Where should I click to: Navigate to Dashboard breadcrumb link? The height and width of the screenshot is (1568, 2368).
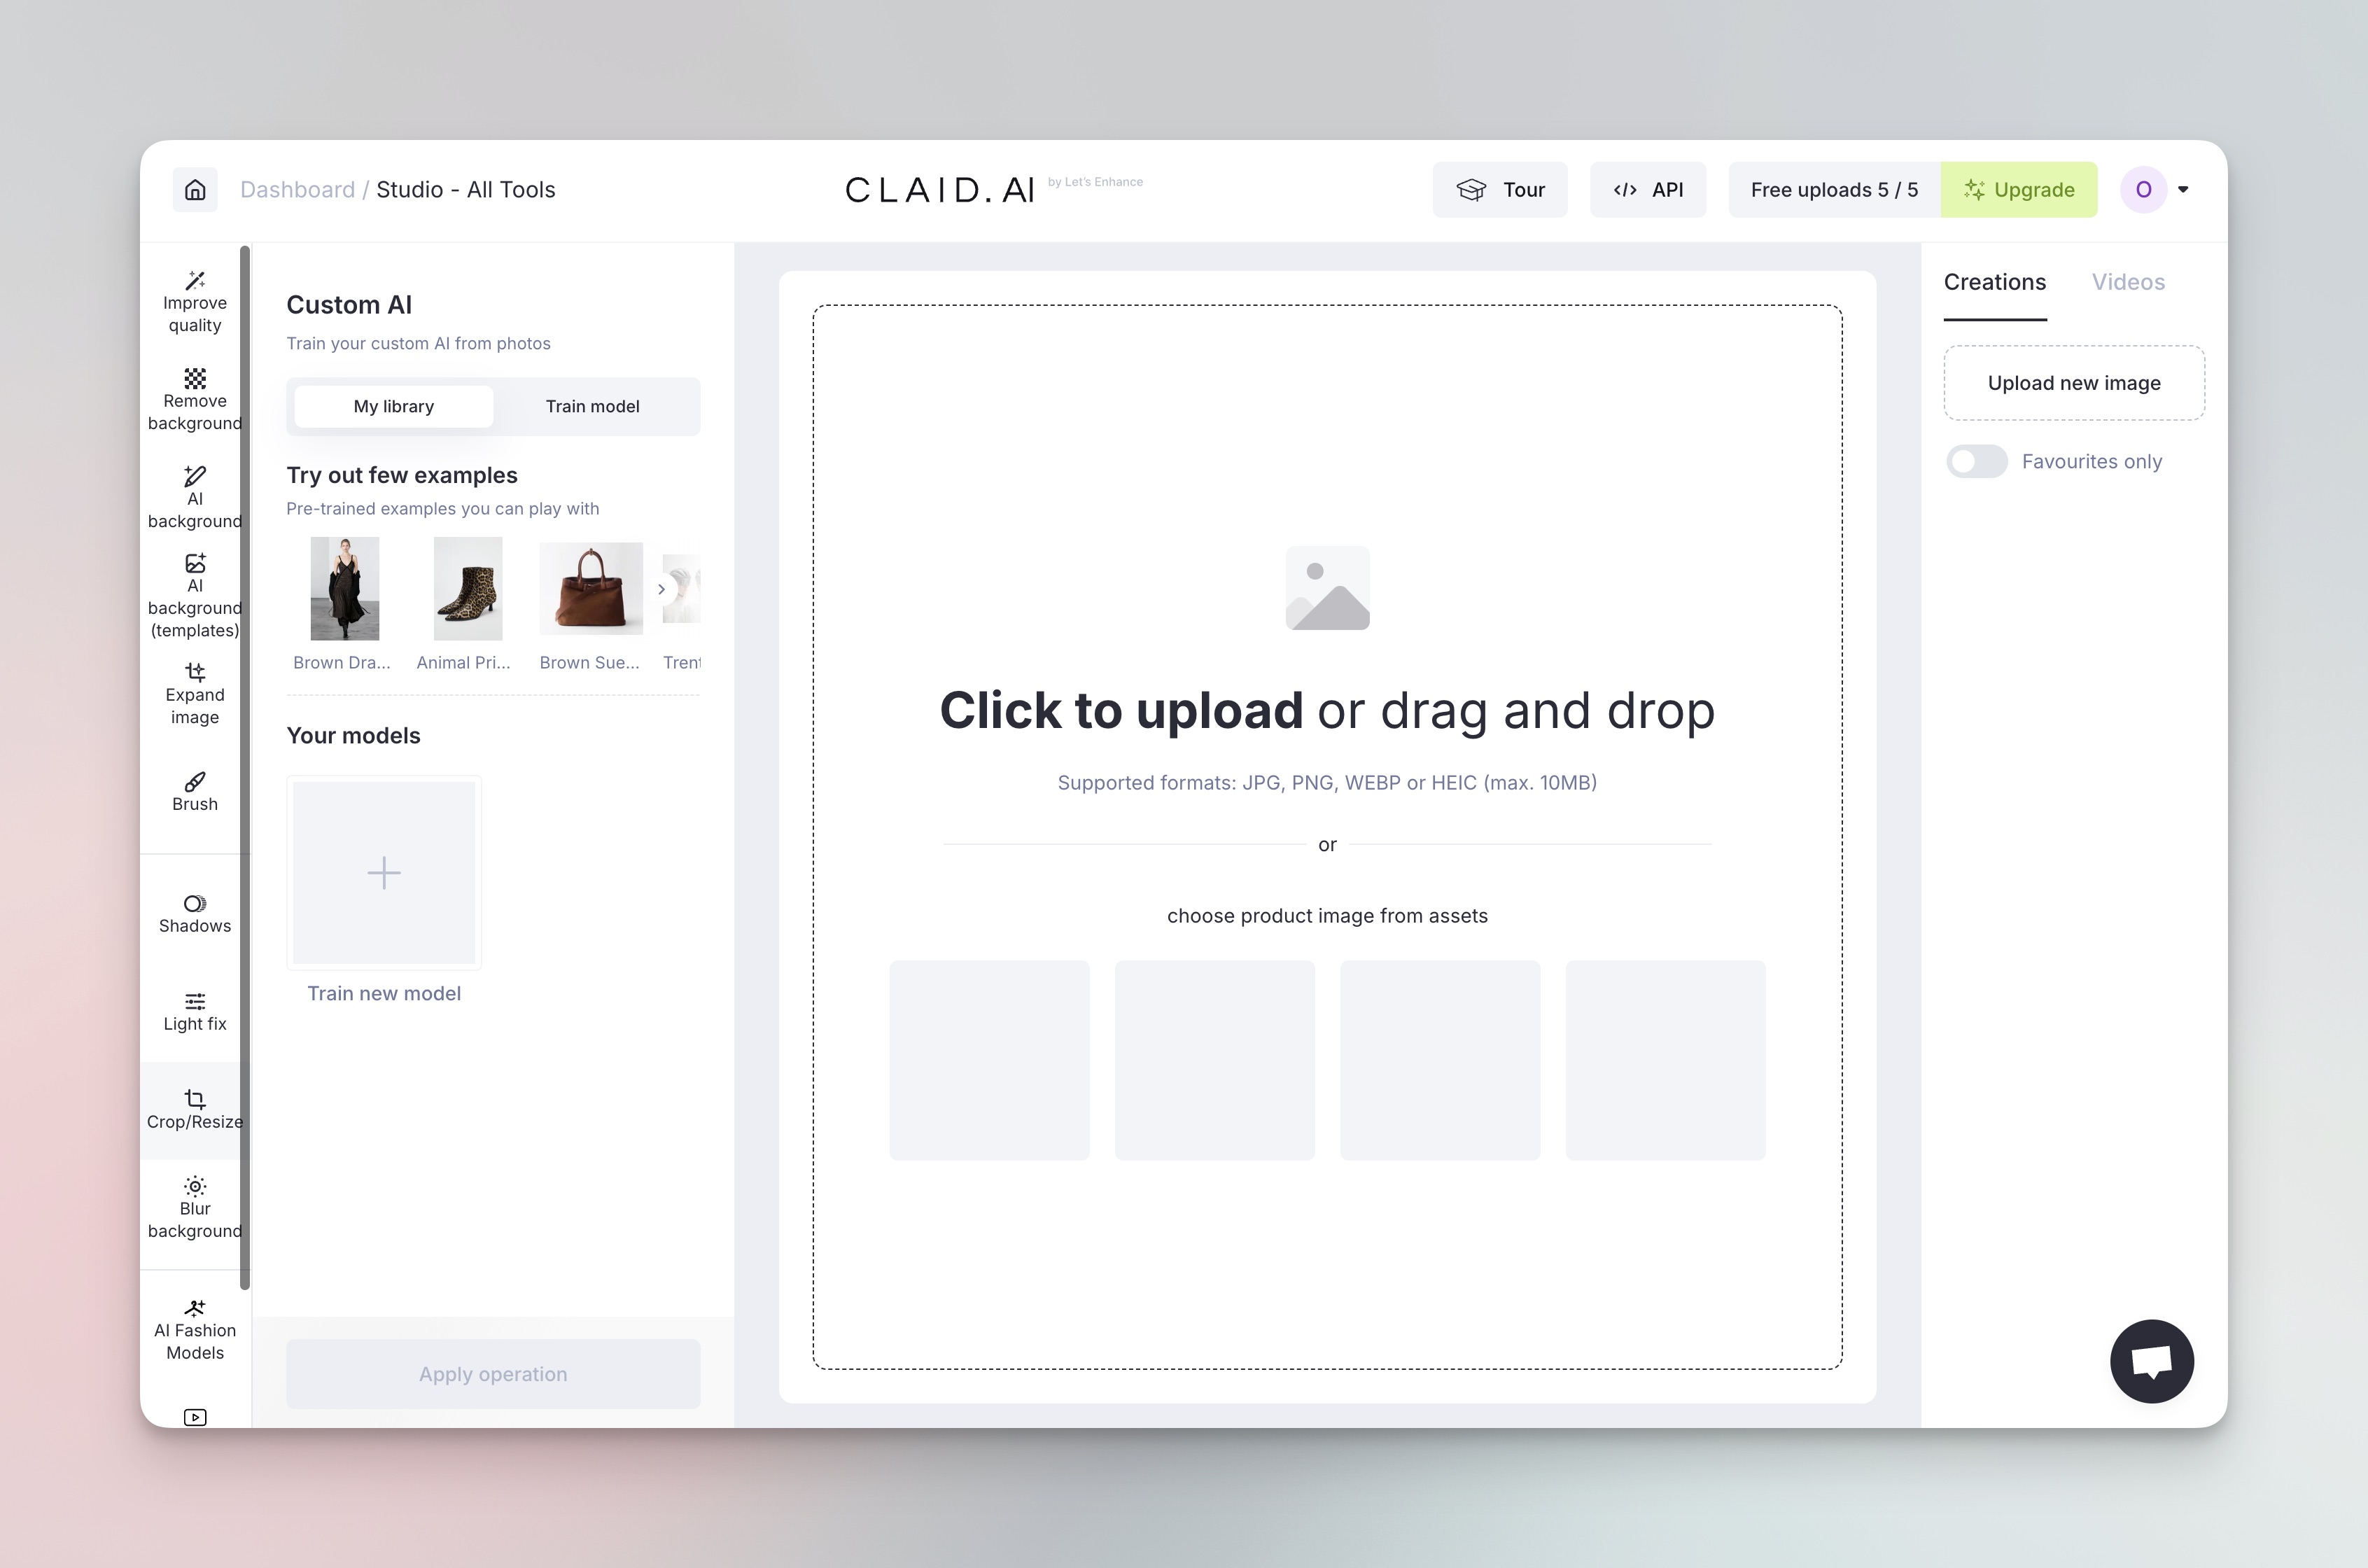[297, 190]
